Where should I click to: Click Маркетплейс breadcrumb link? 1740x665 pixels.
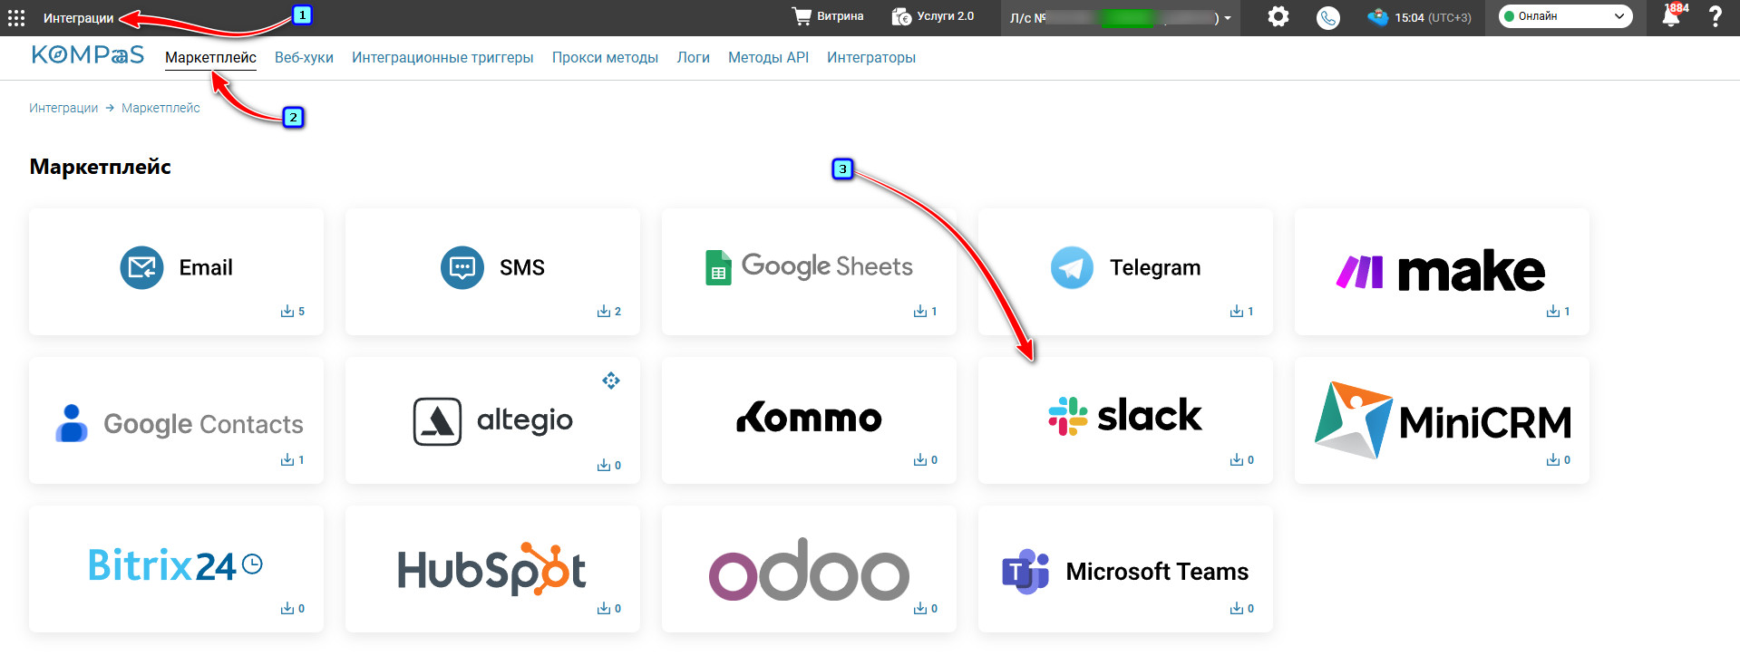point(160,108)
